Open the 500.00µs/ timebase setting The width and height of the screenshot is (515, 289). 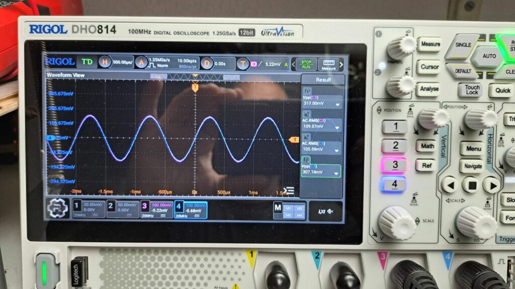[123, 62]
